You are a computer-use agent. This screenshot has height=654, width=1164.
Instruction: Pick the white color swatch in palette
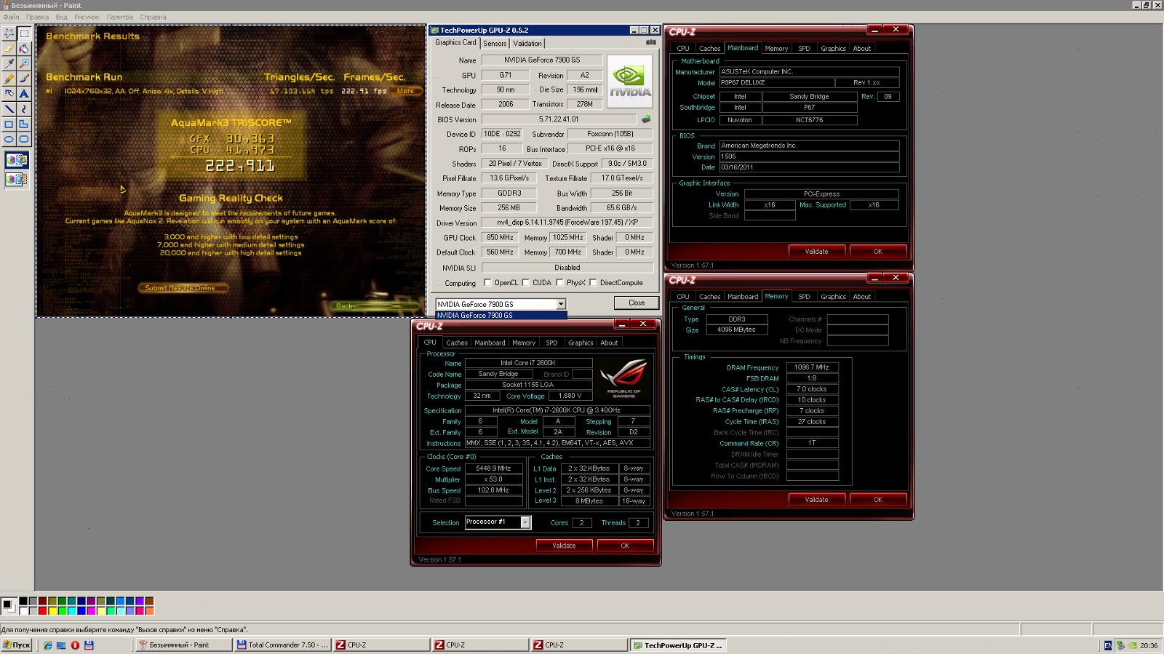point(23,611)
